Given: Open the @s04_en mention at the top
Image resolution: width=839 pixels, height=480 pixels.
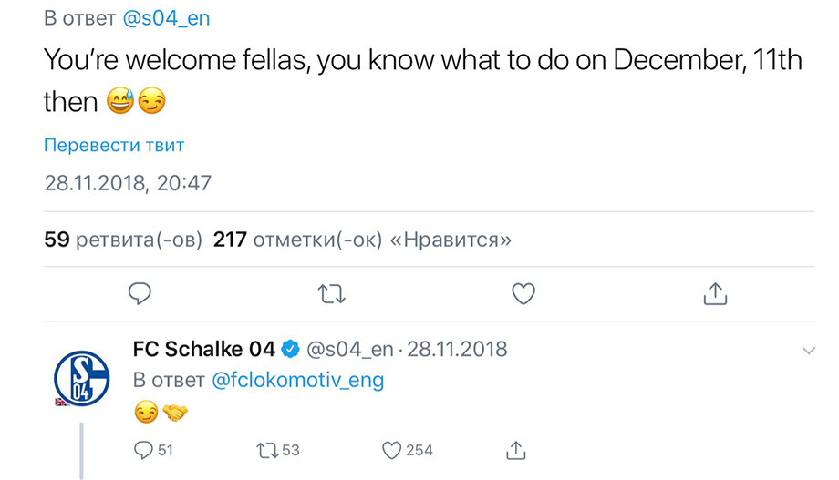Looking at the screenshot, I should point(166,18).
